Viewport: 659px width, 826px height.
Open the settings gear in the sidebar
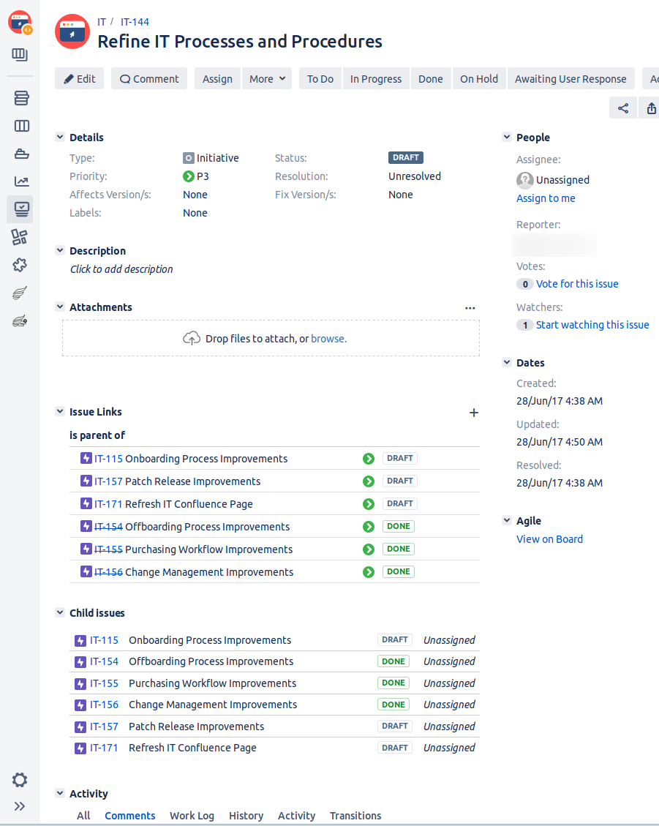point(20,780)
